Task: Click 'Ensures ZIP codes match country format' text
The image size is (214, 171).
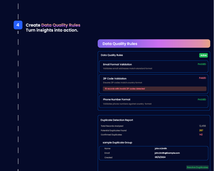Action: [122, 83]
